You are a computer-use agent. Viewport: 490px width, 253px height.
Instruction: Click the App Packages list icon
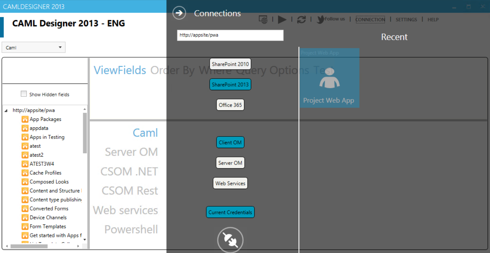[25, 119]
